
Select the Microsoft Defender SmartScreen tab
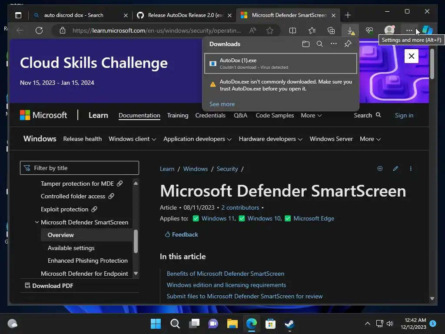289,15
